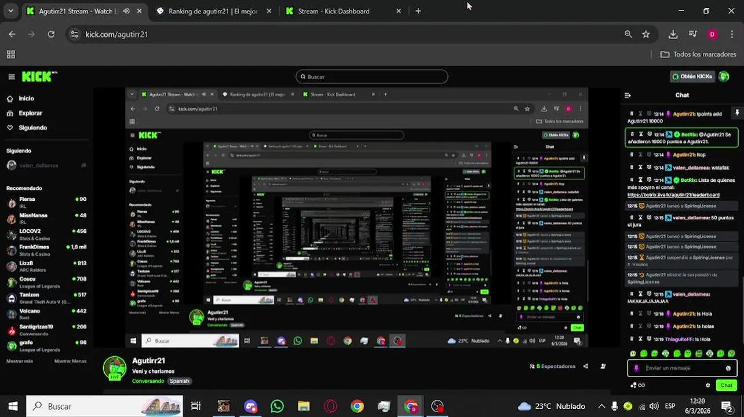Click the pinned message pin icon in chat
Screen dimensions: 744x417
(737, 113)
